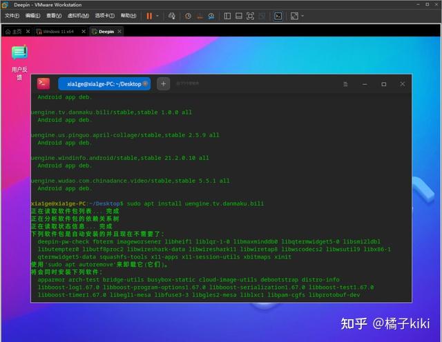
Task: Close the Deepin VM tab
Action: (x=119, y=32)
